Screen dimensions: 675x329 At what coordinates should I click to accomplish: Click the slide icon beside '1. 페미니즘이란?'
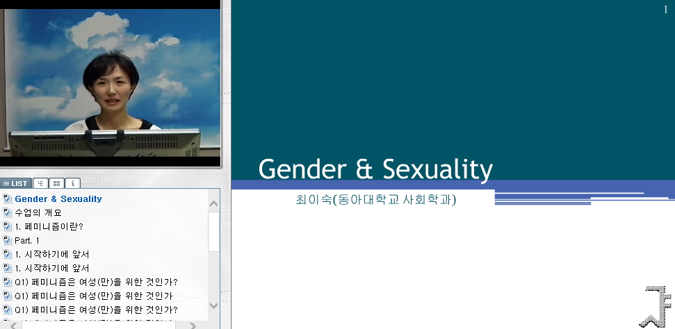(x=8, y=227)
